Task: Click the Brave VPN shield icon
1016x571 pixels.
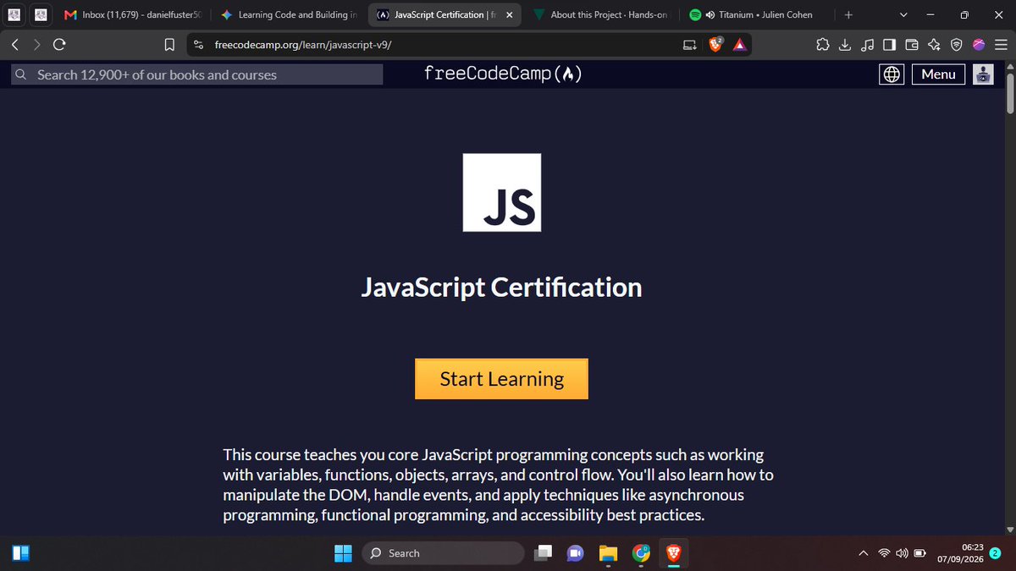Action: pos(956,45)
